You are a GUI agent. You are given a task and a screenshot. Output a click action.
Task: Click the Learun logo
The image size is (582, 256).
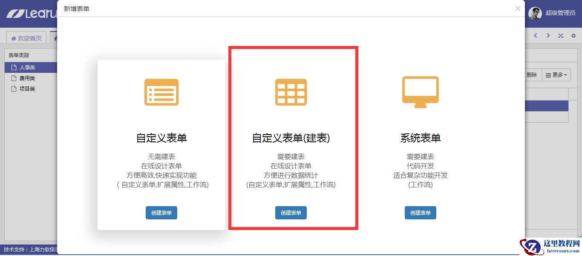tap(32, 14)
